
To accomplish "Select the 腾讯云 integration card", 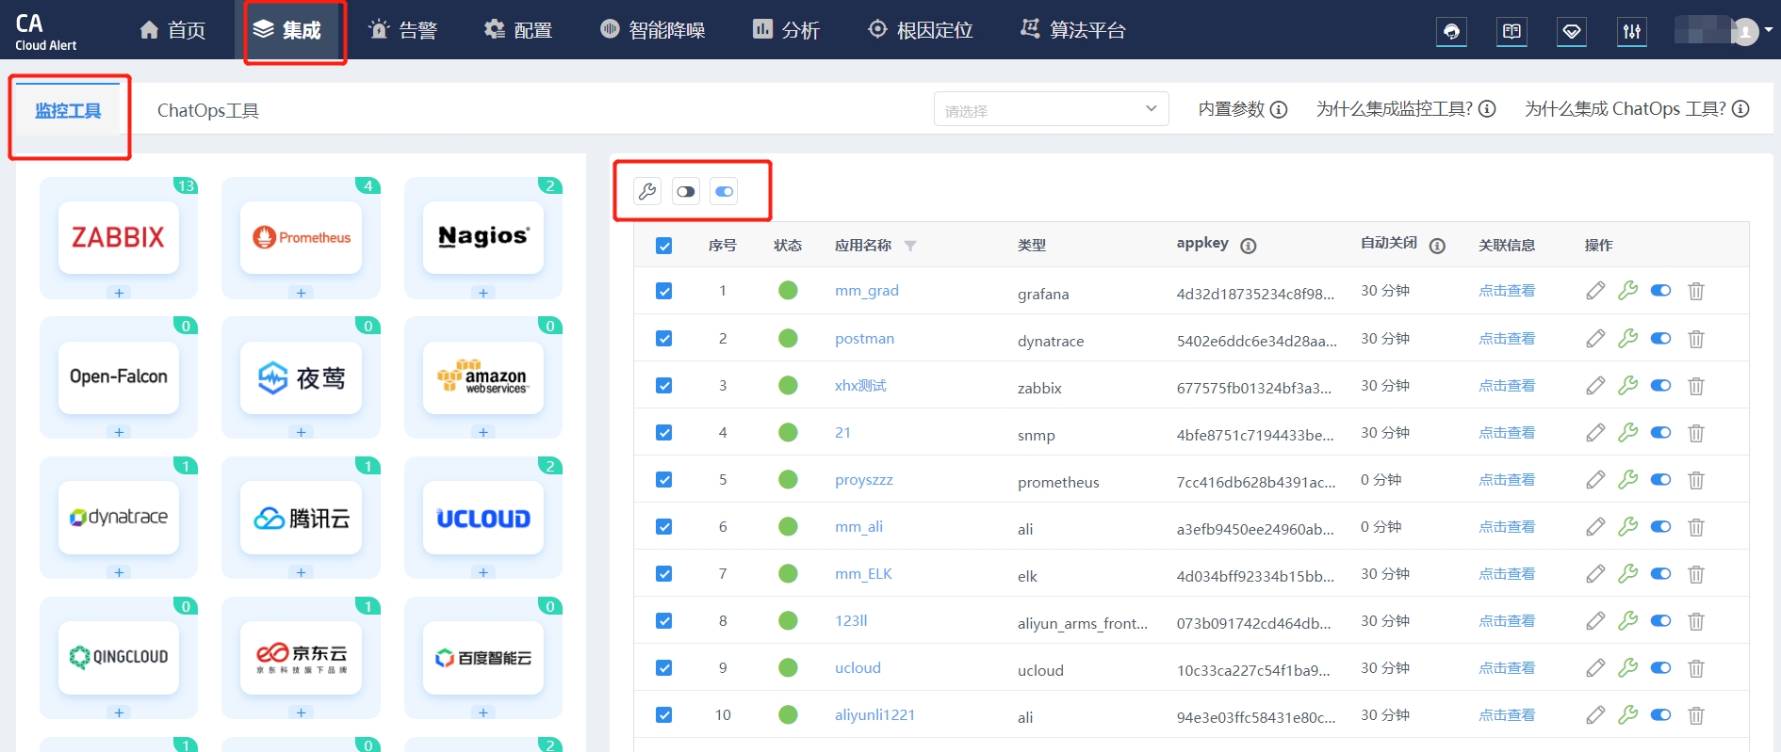I will pyautogui.click(x=301, y=518).
